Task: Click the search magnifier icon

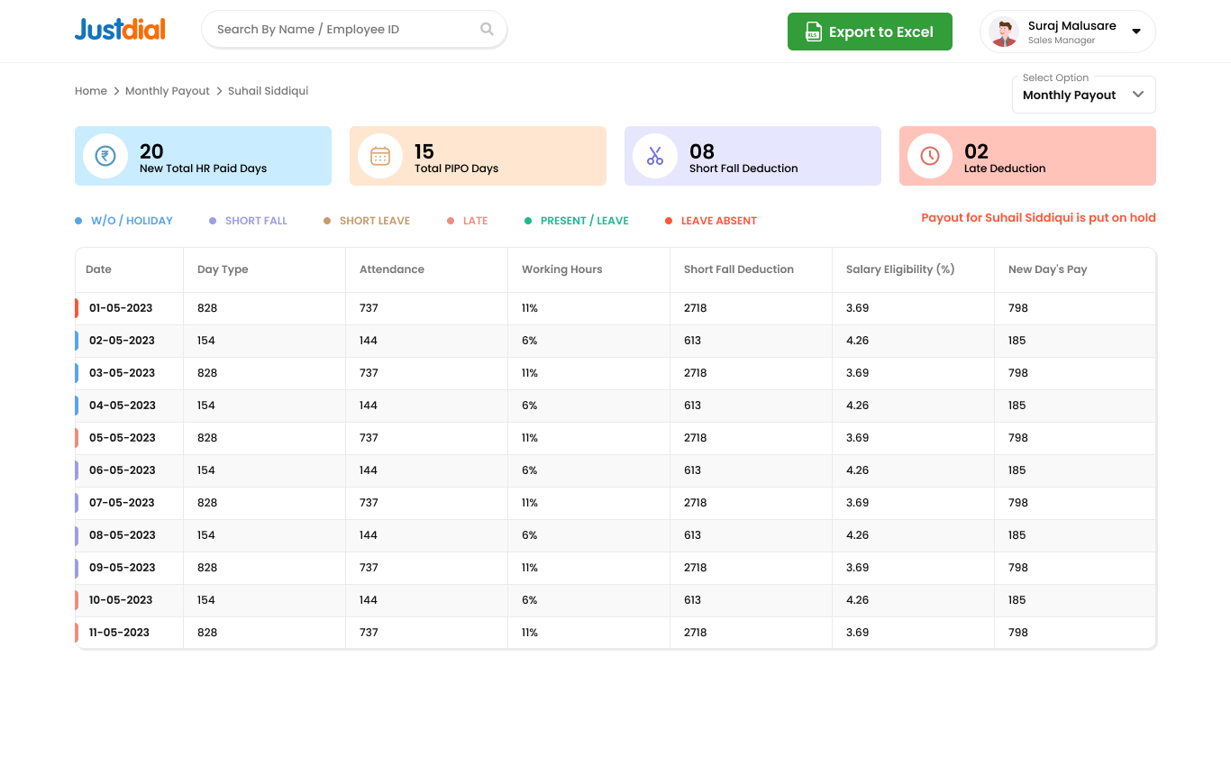Action: click(x=487, y=29)
